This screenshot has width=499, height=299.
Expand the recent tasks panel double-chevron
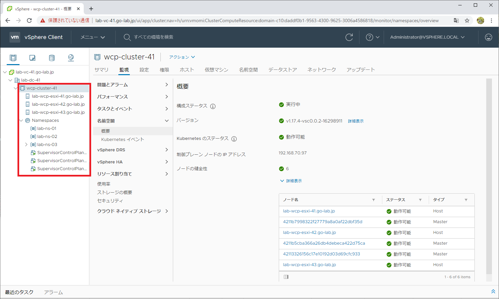(x=493, y=292)
